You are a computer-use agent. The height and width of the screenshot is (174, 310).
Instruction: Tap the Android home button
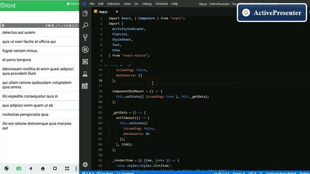pyautogui.click(x=43, y=169)
